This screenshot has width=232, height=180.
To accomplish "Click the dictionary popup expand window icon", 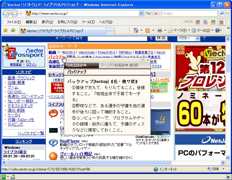I will (x=143, y=60).
